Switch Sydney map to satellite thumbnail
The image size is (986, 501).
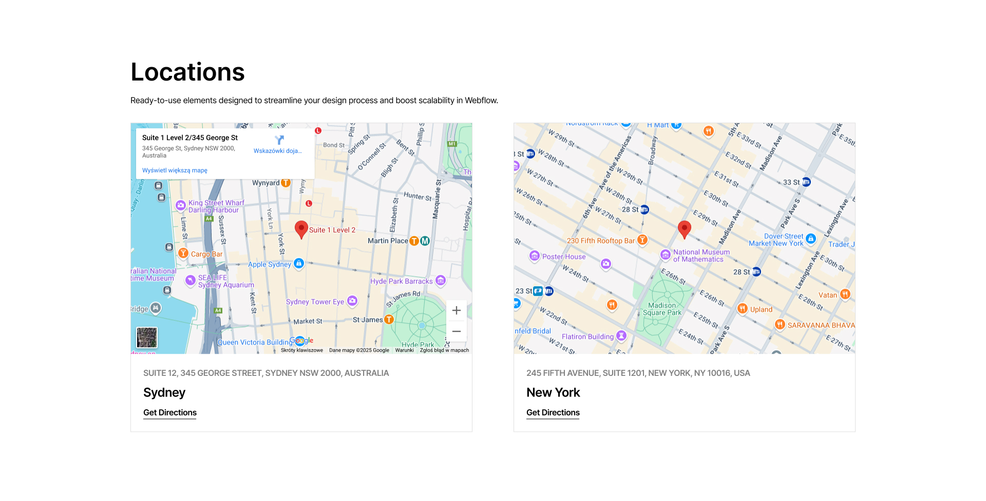click(147, 337)
